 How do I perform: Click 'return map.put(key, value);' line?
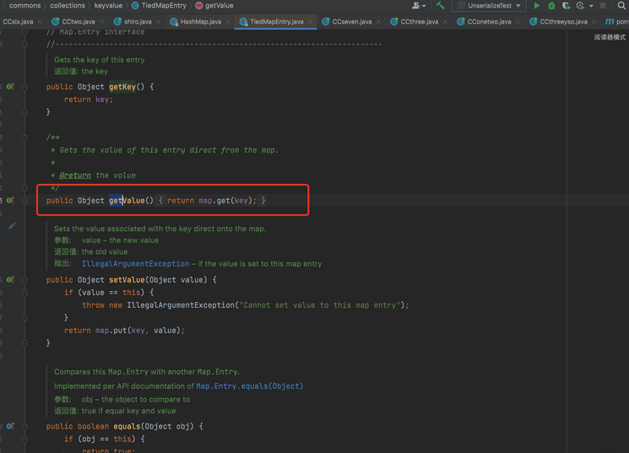(124, 331)
